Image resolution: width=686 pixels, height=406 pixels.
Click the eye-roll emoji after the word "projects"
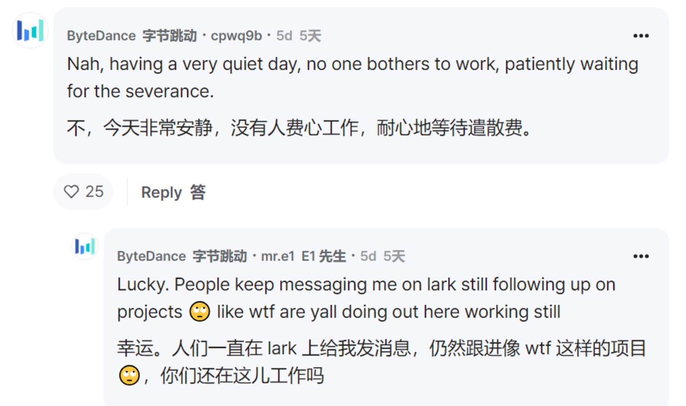[200, 312]
